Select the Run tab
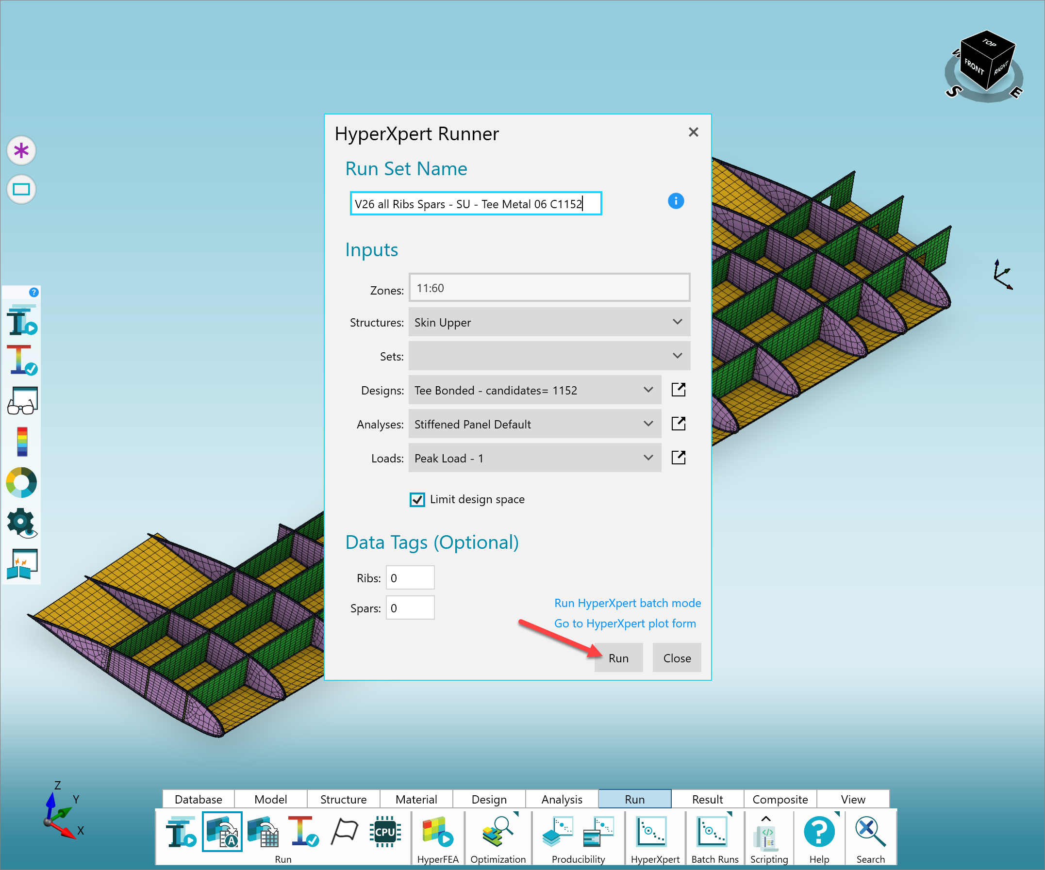 pos(634,799)
